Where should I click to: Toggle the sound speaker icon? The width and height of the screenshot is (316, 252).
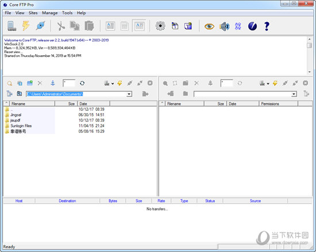pos(224,26)
